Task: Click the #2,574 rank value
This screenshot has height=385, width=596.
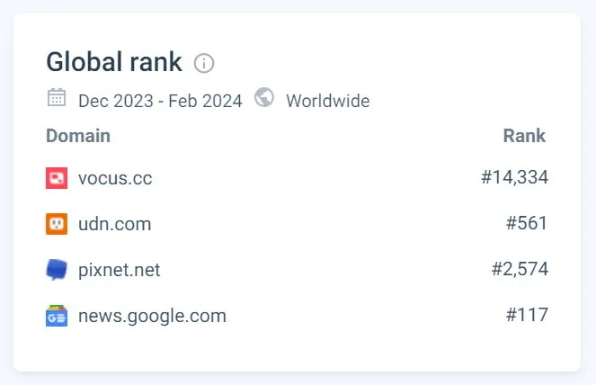Action: tap(520, 270)
